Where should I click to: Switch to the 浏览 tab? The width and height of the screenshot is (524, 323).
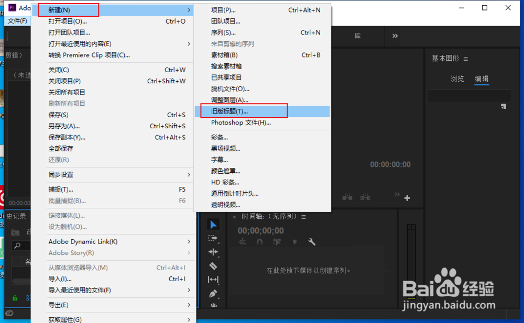(457, 79)
